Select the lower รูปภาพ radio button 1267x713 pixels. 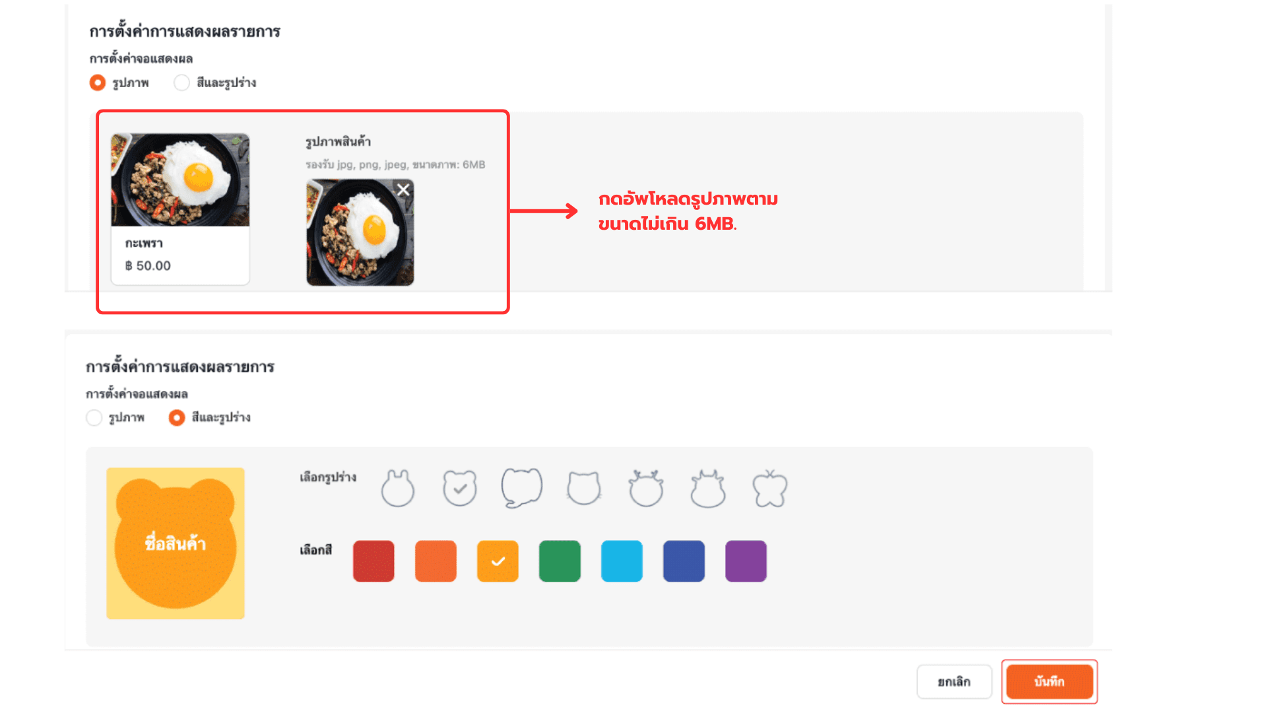[94, 418]
